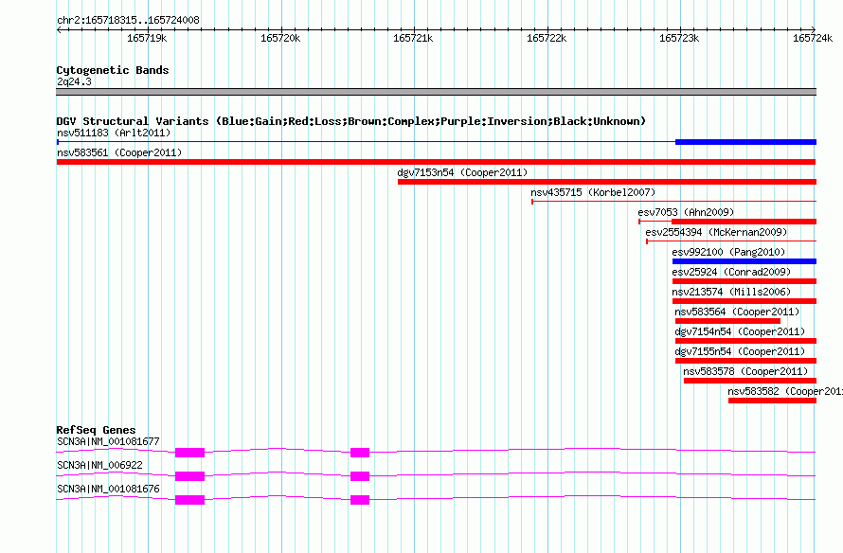
Task: Click the red bar of dgv7154n54
Action: click(745, 341)
